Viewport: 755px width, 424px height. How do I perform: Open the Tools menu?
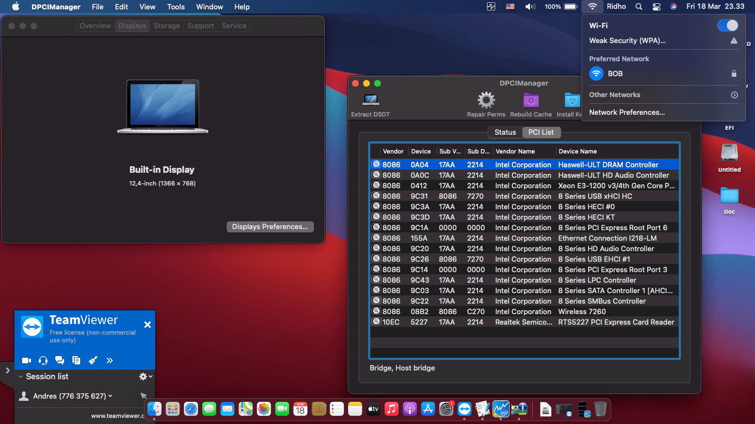pyautogui.click(x=175, y=7)
